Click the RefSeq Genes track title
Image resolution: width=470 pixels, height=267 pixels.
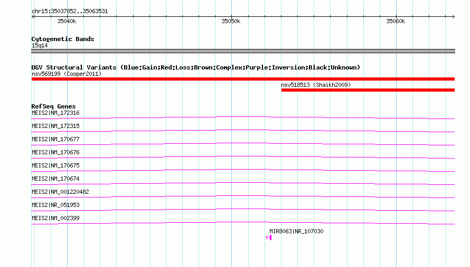pos(53,106)
